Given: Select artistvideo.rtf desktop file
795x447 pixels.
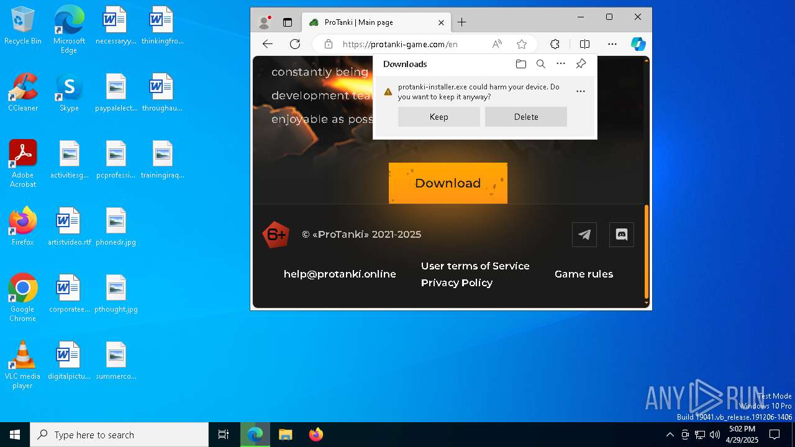Looking at the screenshot, I should point(69,227).
